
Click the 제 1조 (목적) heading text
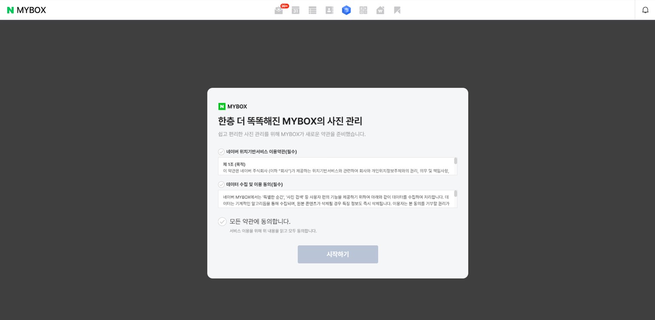(x=234, y=164)
